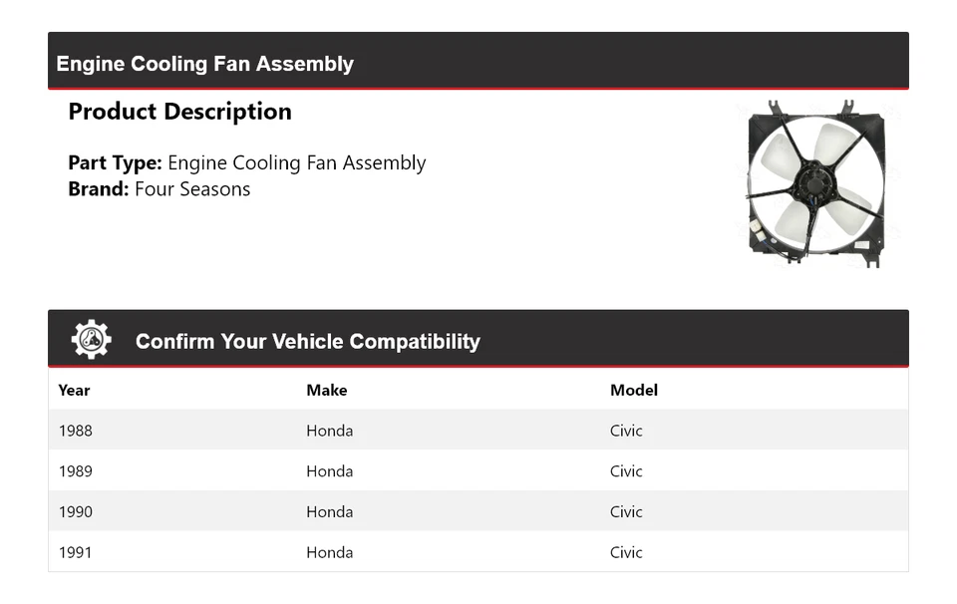Click the gear compatibility icon

[x=91, y=340]
